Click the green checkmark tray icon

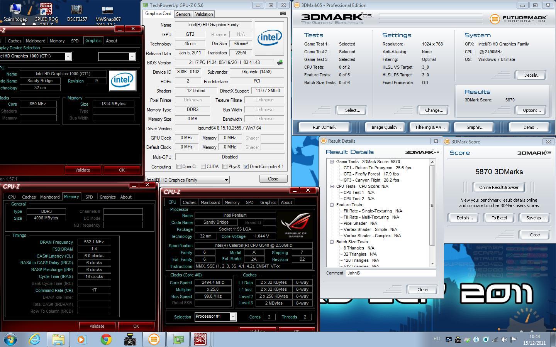click(x=467, y=340)
